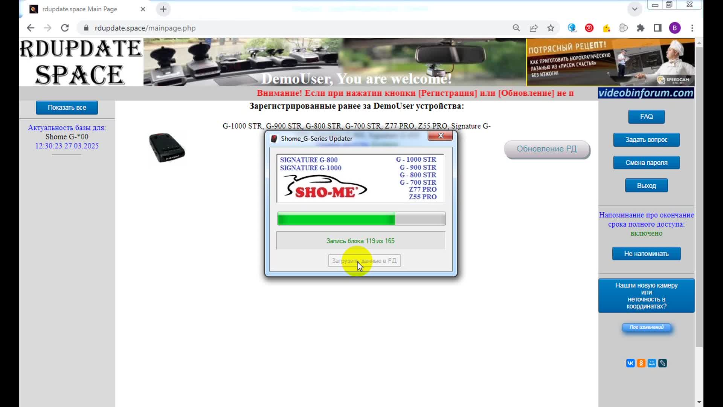Open the lock site info icon
Screen dimensions: 723x407
86,28
